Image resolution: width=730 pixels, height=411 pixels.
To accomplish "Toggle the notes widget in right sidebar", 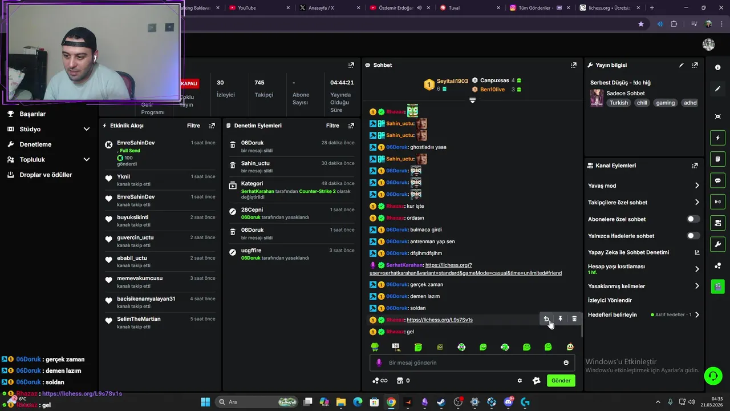I will tap(717, 159).
